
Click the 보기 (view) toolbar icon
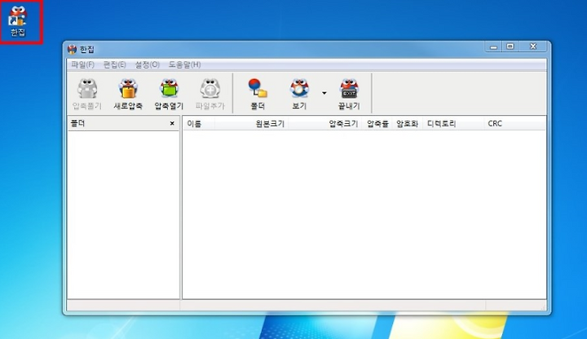(x=299, y=94)
